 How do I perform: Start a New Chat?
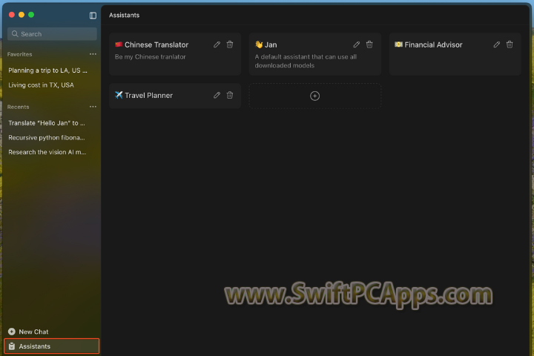(28, 332)
